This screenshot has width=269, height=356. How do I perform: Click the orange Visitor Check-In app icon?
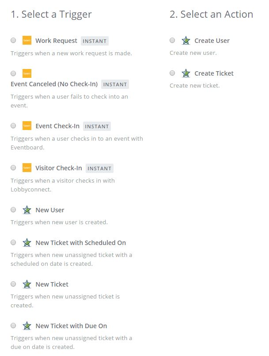tap(27, 168)
